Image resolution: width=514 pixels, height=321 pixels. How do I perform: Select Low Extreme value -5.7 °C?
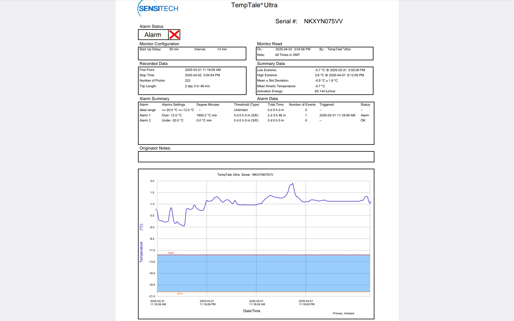(319, 70)
